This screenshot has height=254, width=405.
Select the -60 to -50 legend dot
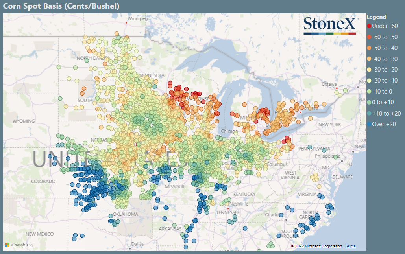[x=369, y=37]
